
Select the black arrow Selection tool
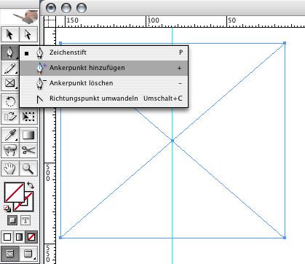point(10,34)
